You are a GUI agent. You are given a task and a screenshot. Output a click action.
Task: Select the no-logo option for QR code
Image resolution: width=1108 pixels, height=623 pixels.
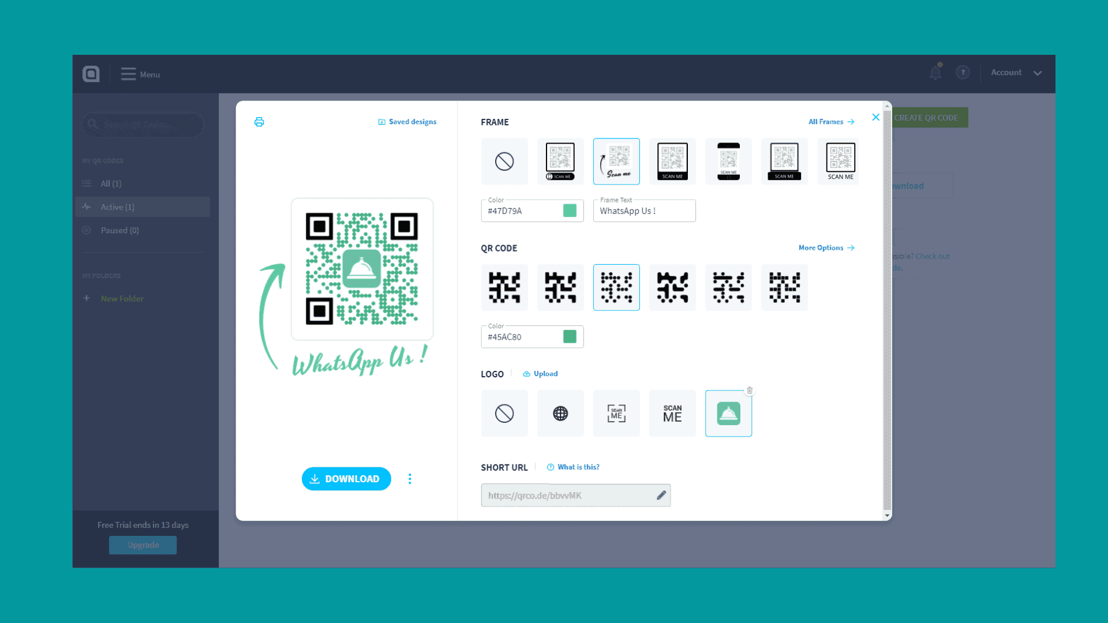pyautogui.click(x=504, y=413)
